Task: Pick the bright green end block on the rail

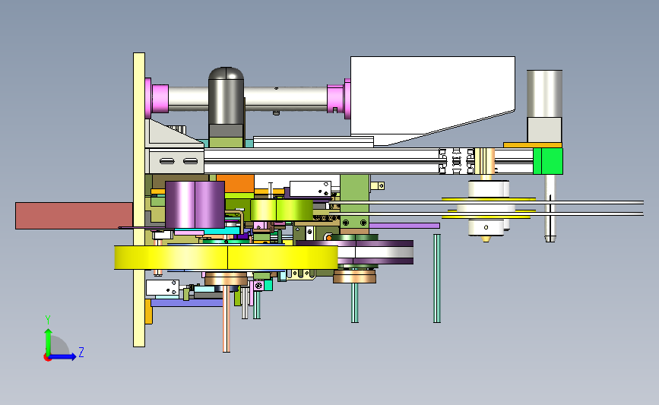Action: click(548, 161)
